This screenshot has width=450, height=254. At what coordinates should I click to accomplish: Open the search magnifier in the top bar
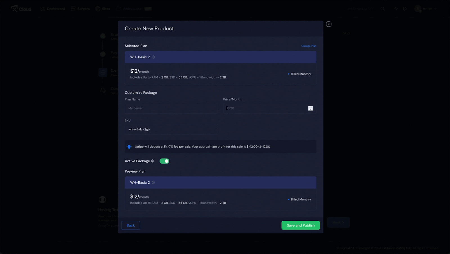pyautogui.click(x=382, y=9)
